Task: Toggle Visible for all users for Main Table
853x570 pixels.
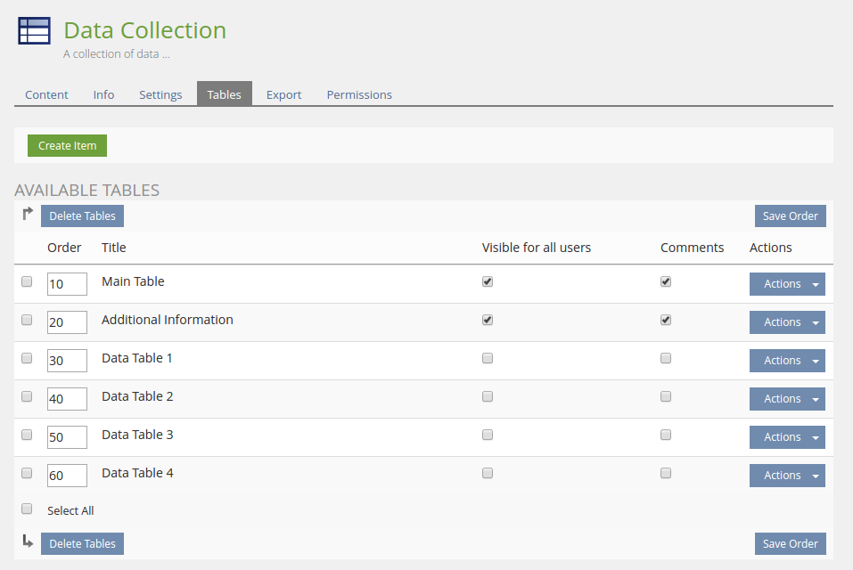Action: click(x=488, y=281)
